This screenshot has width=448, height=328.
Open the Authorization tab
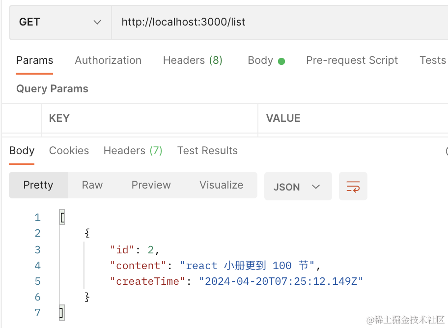108,60
